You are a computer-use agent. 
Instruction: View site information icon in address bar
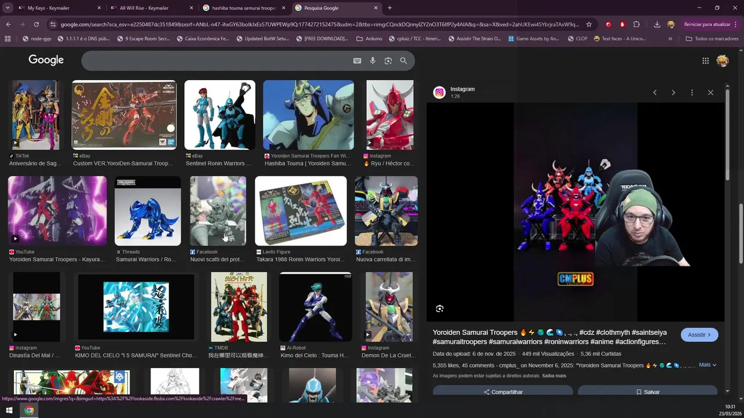coord(53,24)
